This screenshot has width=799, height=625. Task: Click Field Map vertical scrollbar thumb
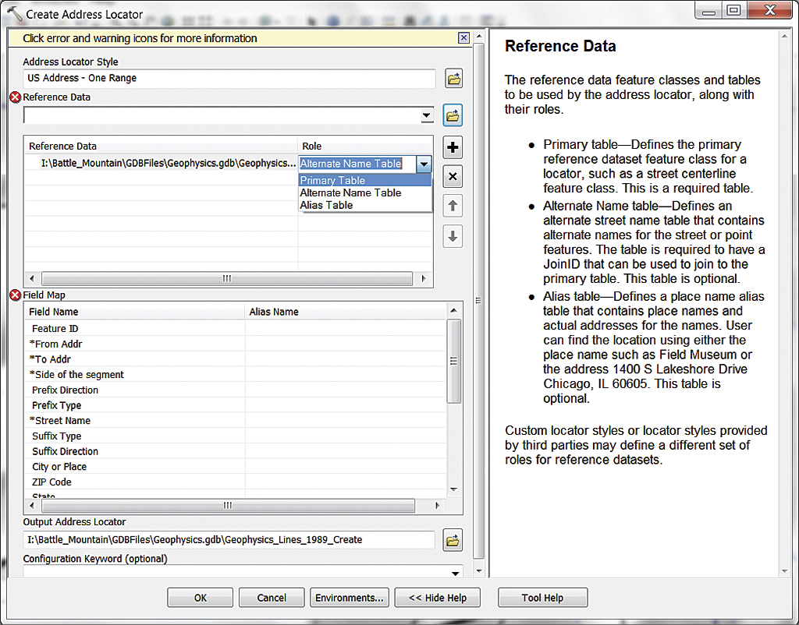453,362
